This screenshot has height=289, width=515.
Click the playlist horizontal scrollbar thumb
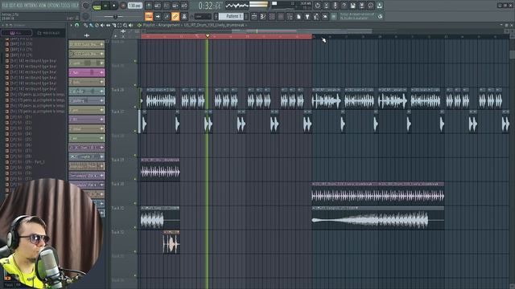click(302, 31)
